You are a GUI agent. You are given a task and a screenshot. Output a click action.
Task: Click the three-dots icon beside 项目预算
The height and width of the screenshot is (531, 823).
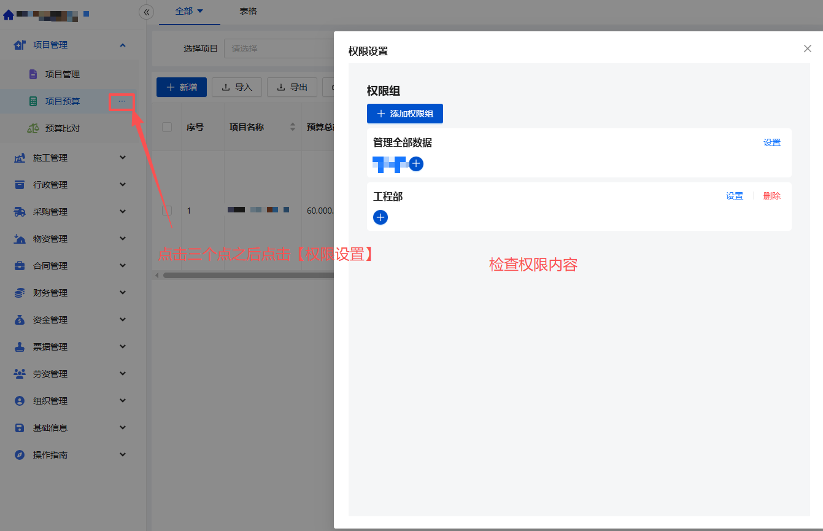[122, 101]
